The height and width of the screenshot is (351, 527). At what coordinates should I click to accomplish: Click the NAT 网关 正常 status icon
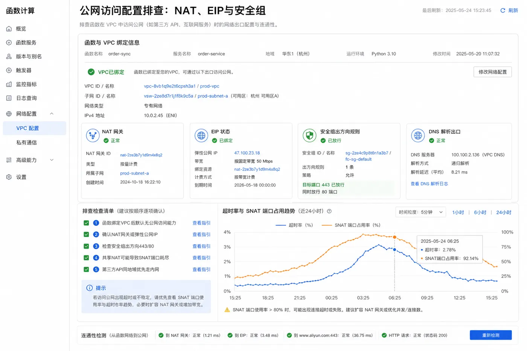[106, 140]
